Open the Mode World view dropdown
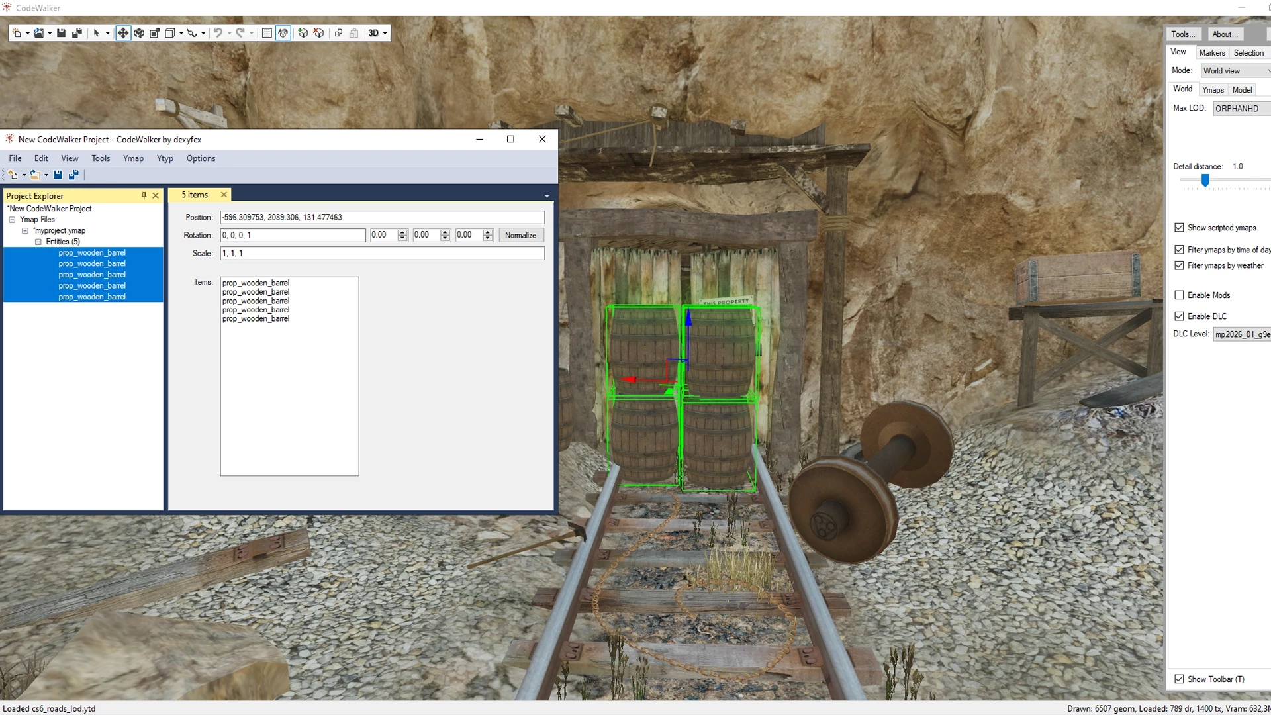The width and height of the screenshot is (1271, 715). coord(1236,71)
